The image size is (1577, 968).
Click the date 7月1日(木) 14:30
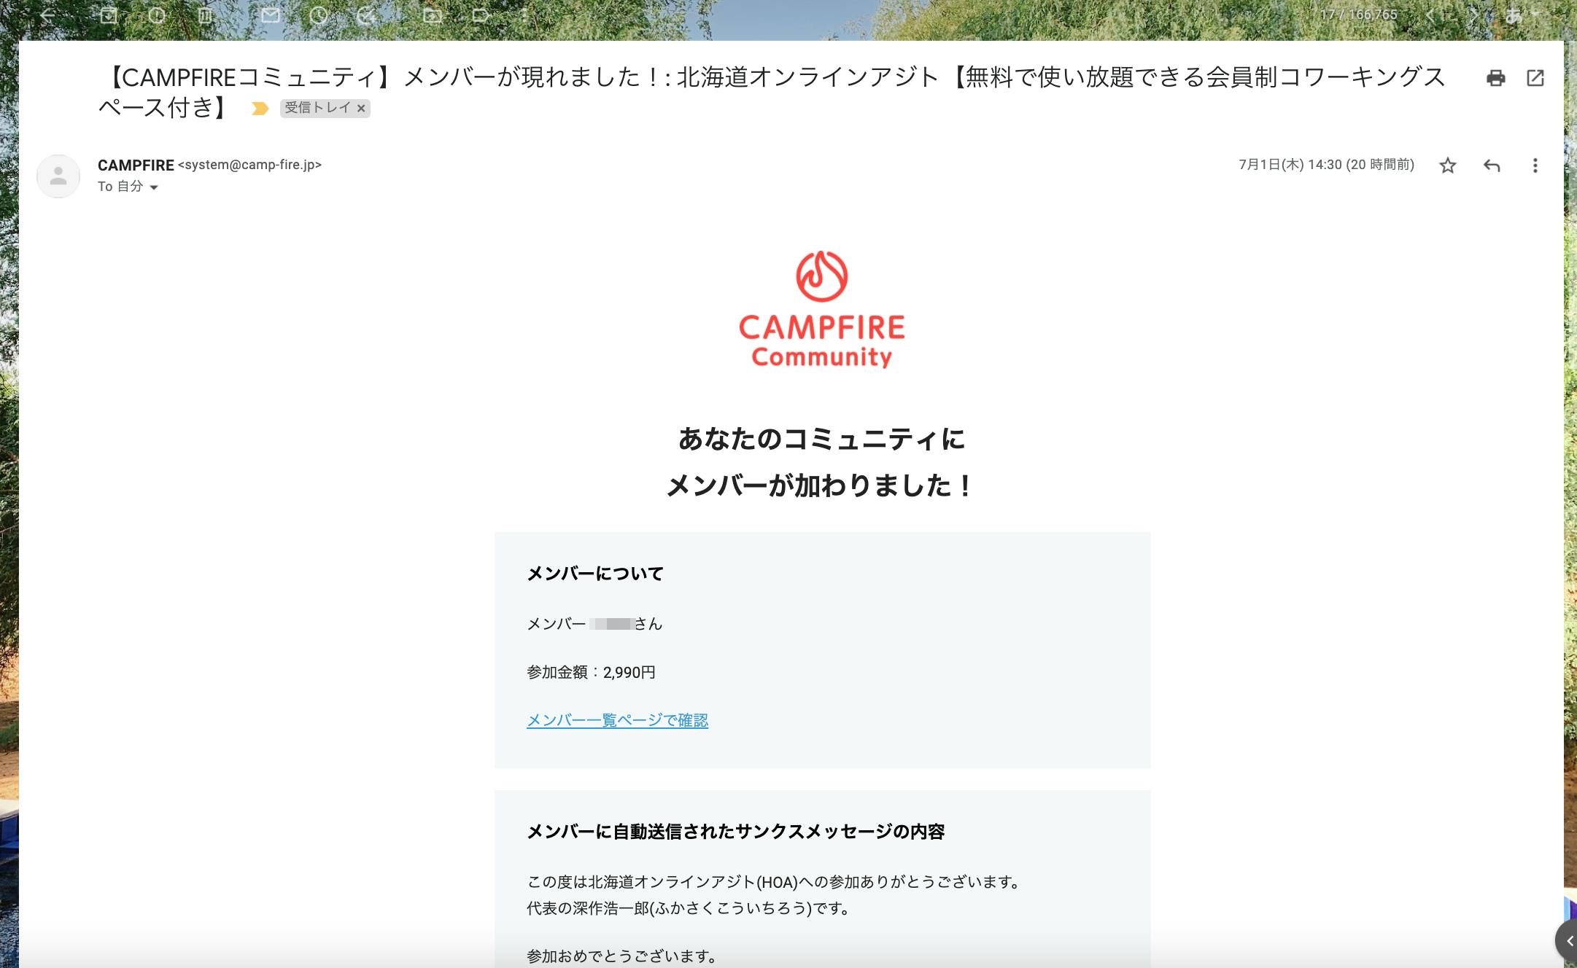click(1290, 165)
